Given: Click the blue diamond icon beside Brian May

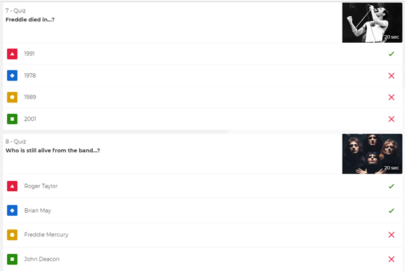Looking at the screenshot, I should (12, 211).
